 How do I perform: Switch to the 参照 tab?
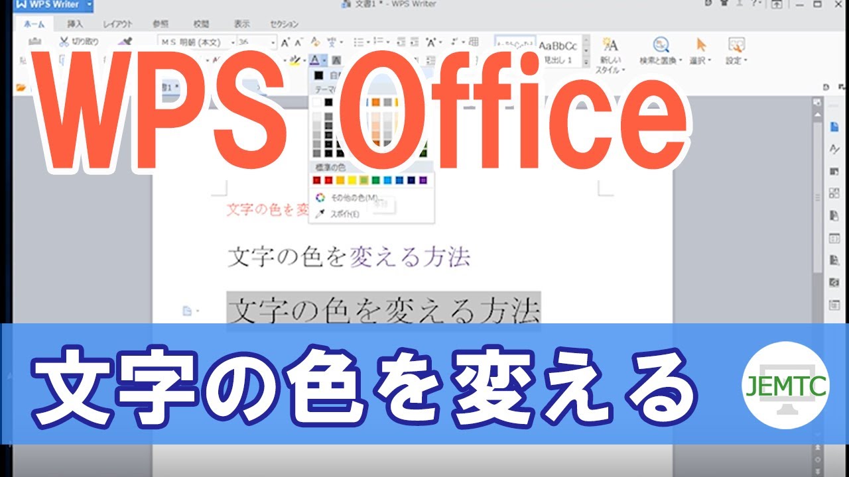160,24
